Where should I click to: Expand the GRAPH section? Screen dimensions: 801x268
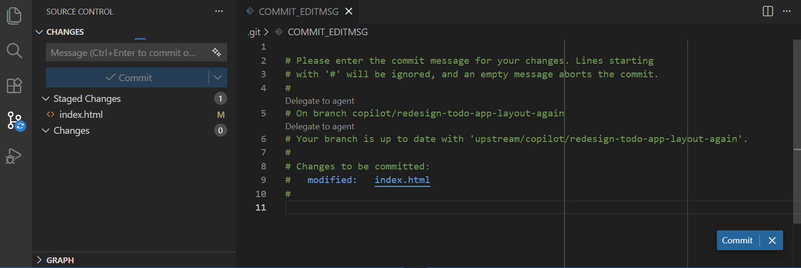click(x=40, y=260)
